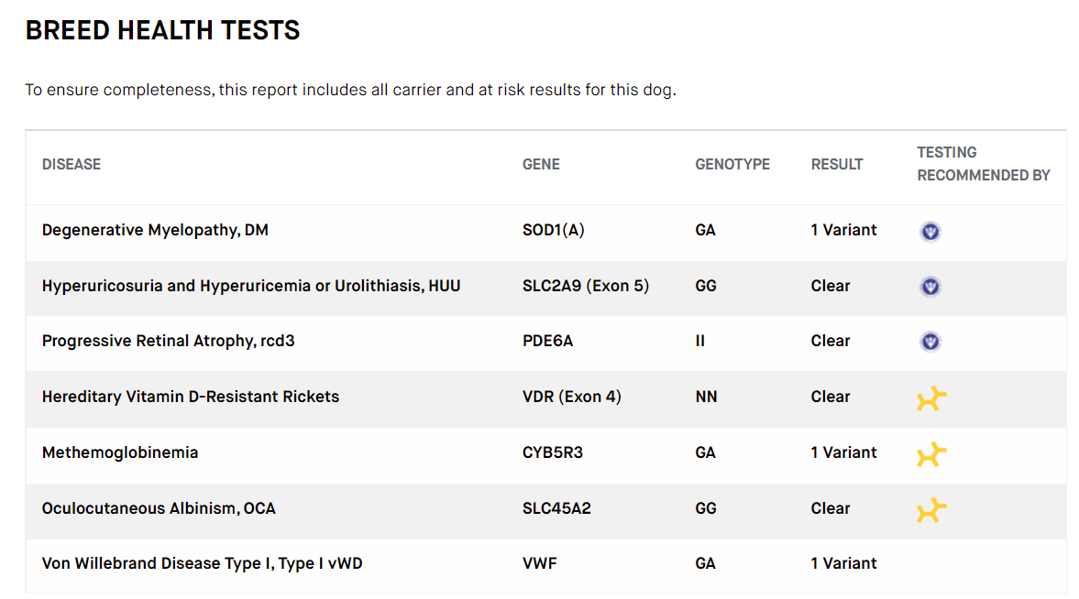Click the BREED HEALTH TESTS heading
Screen dimensions: 1079x599
pos(162,30)
